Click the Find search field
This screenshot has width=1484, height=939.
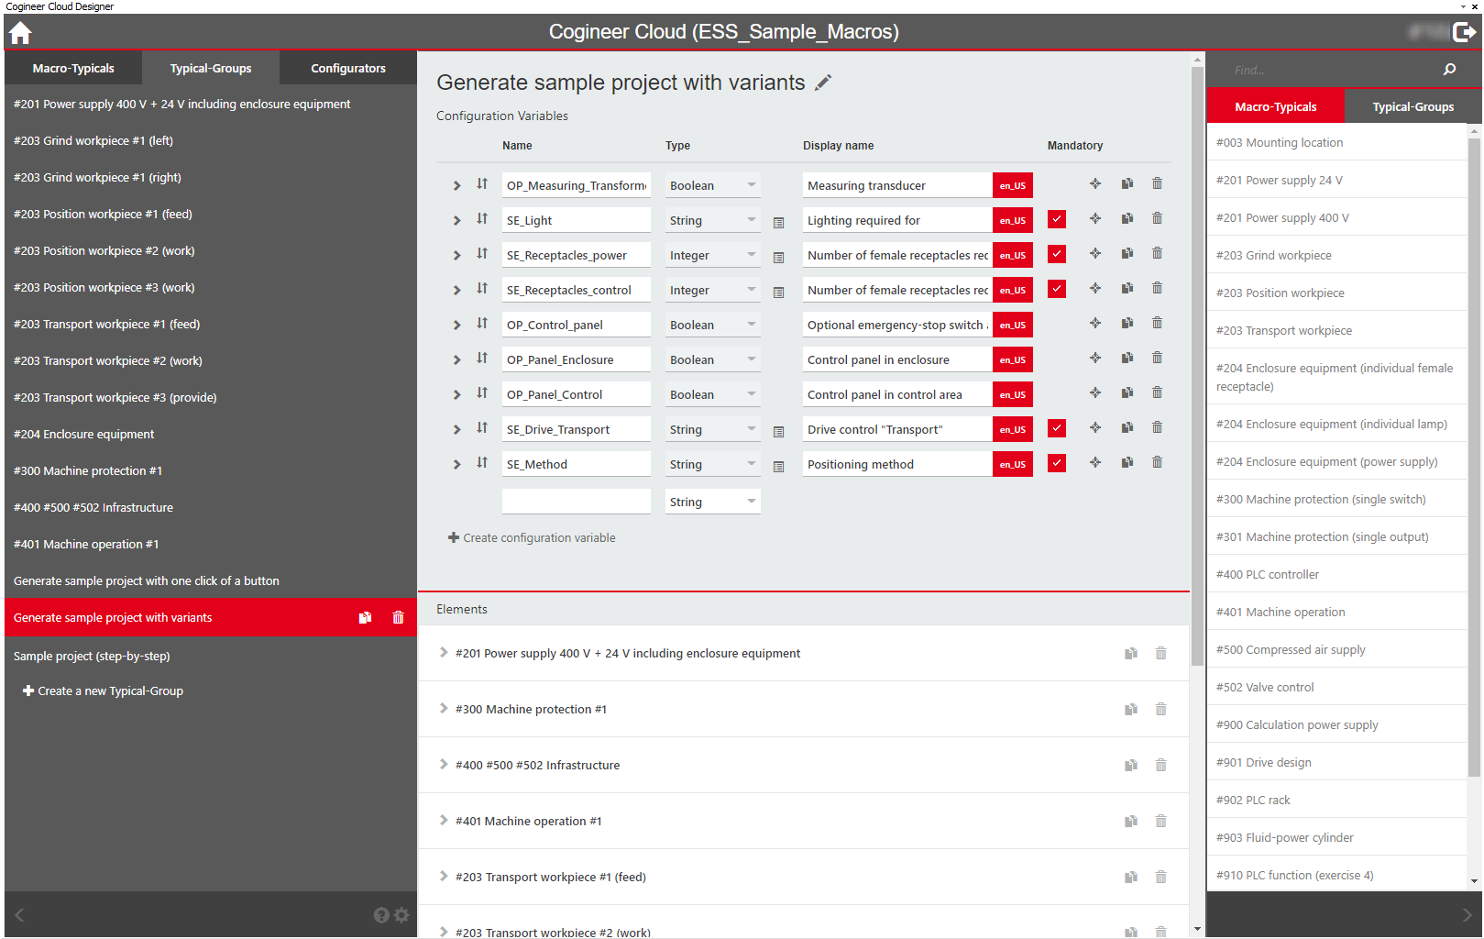[1329, 71]
